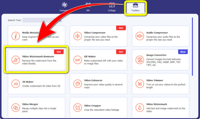Viewport: 200px width, 119px height.
Task: Click the Video Merger icon
Action: 15,108
